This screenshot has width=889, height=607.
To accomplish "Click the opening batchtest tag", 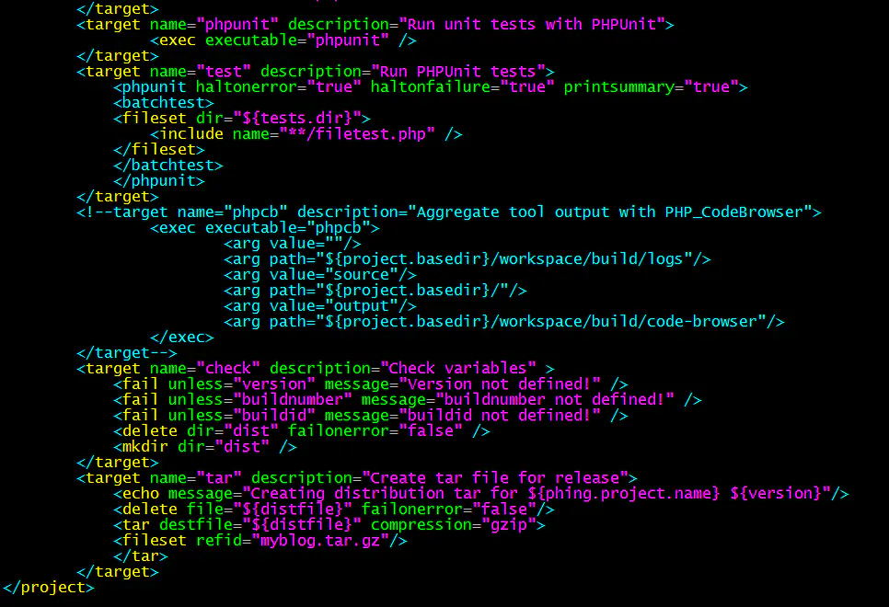I will (x=163, y=103).
